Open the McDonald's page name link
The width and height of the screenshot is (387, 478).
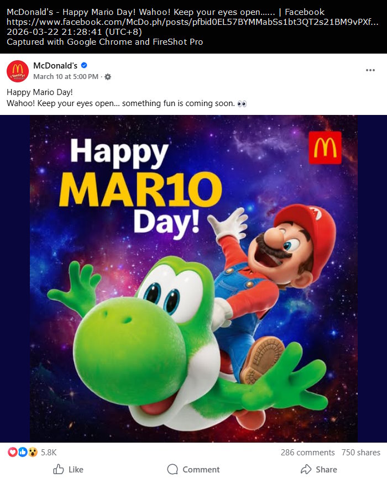click(55, 65)
